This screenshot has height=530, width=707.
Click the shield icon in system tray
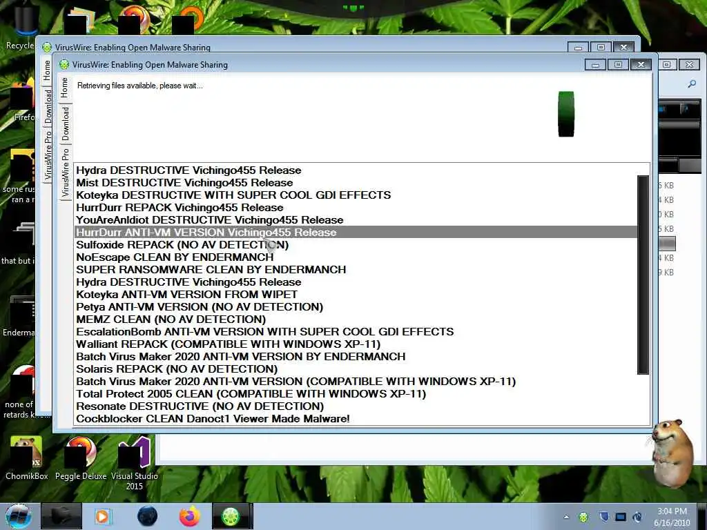coord(604,517)
